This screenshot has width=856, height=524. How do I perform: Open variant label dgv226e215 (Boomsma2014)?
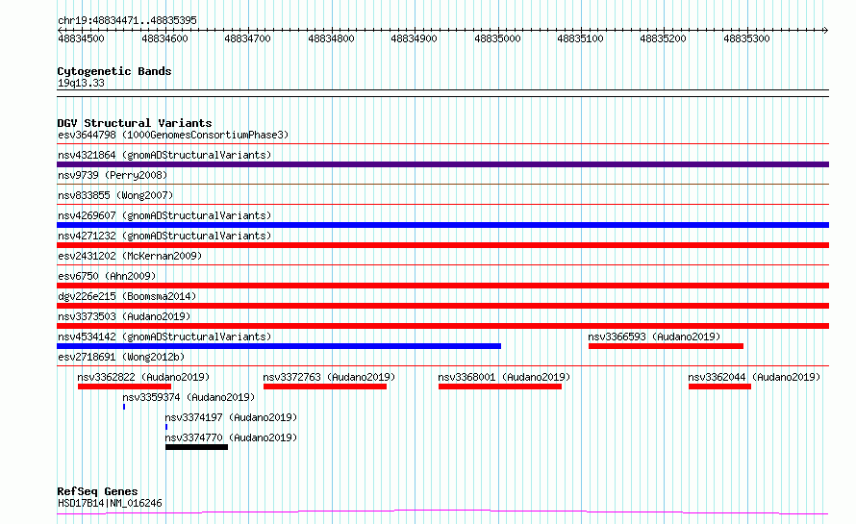tap(127, 296)
